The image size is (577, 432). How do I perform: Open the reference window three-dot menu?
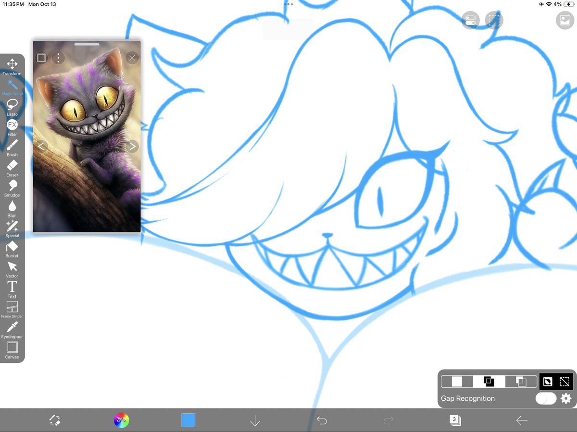click(x=58, y=58)
